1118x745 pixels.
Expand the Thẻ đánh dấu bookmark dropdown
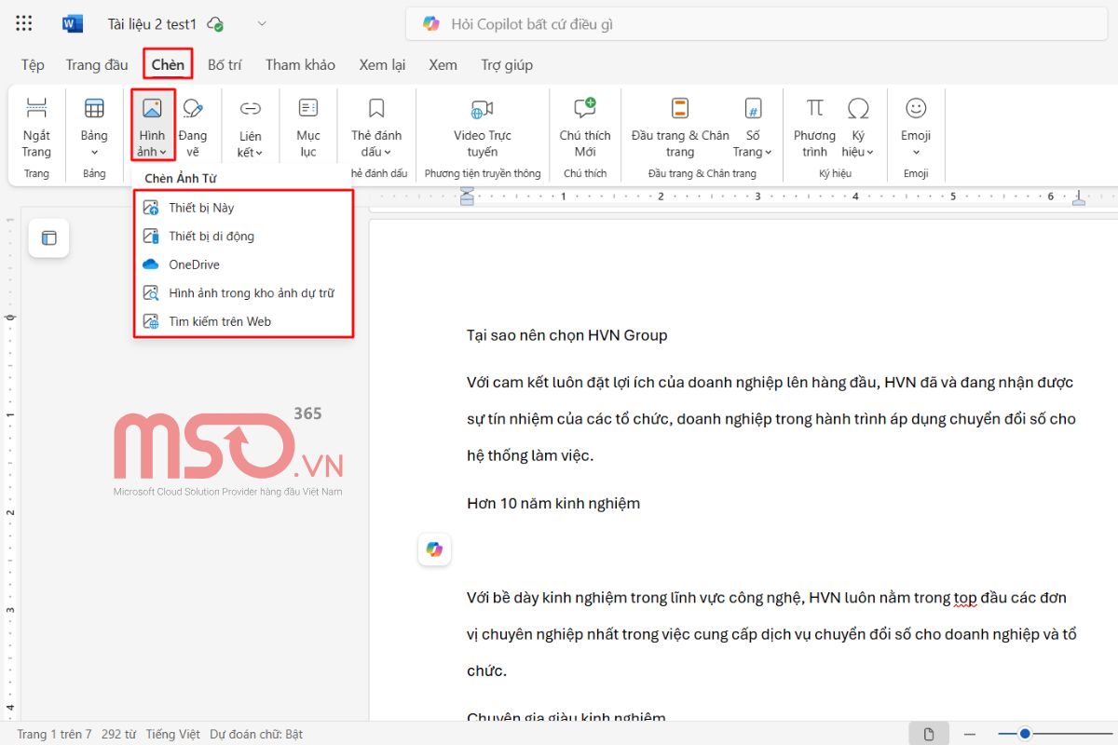(x=375, y=128)
